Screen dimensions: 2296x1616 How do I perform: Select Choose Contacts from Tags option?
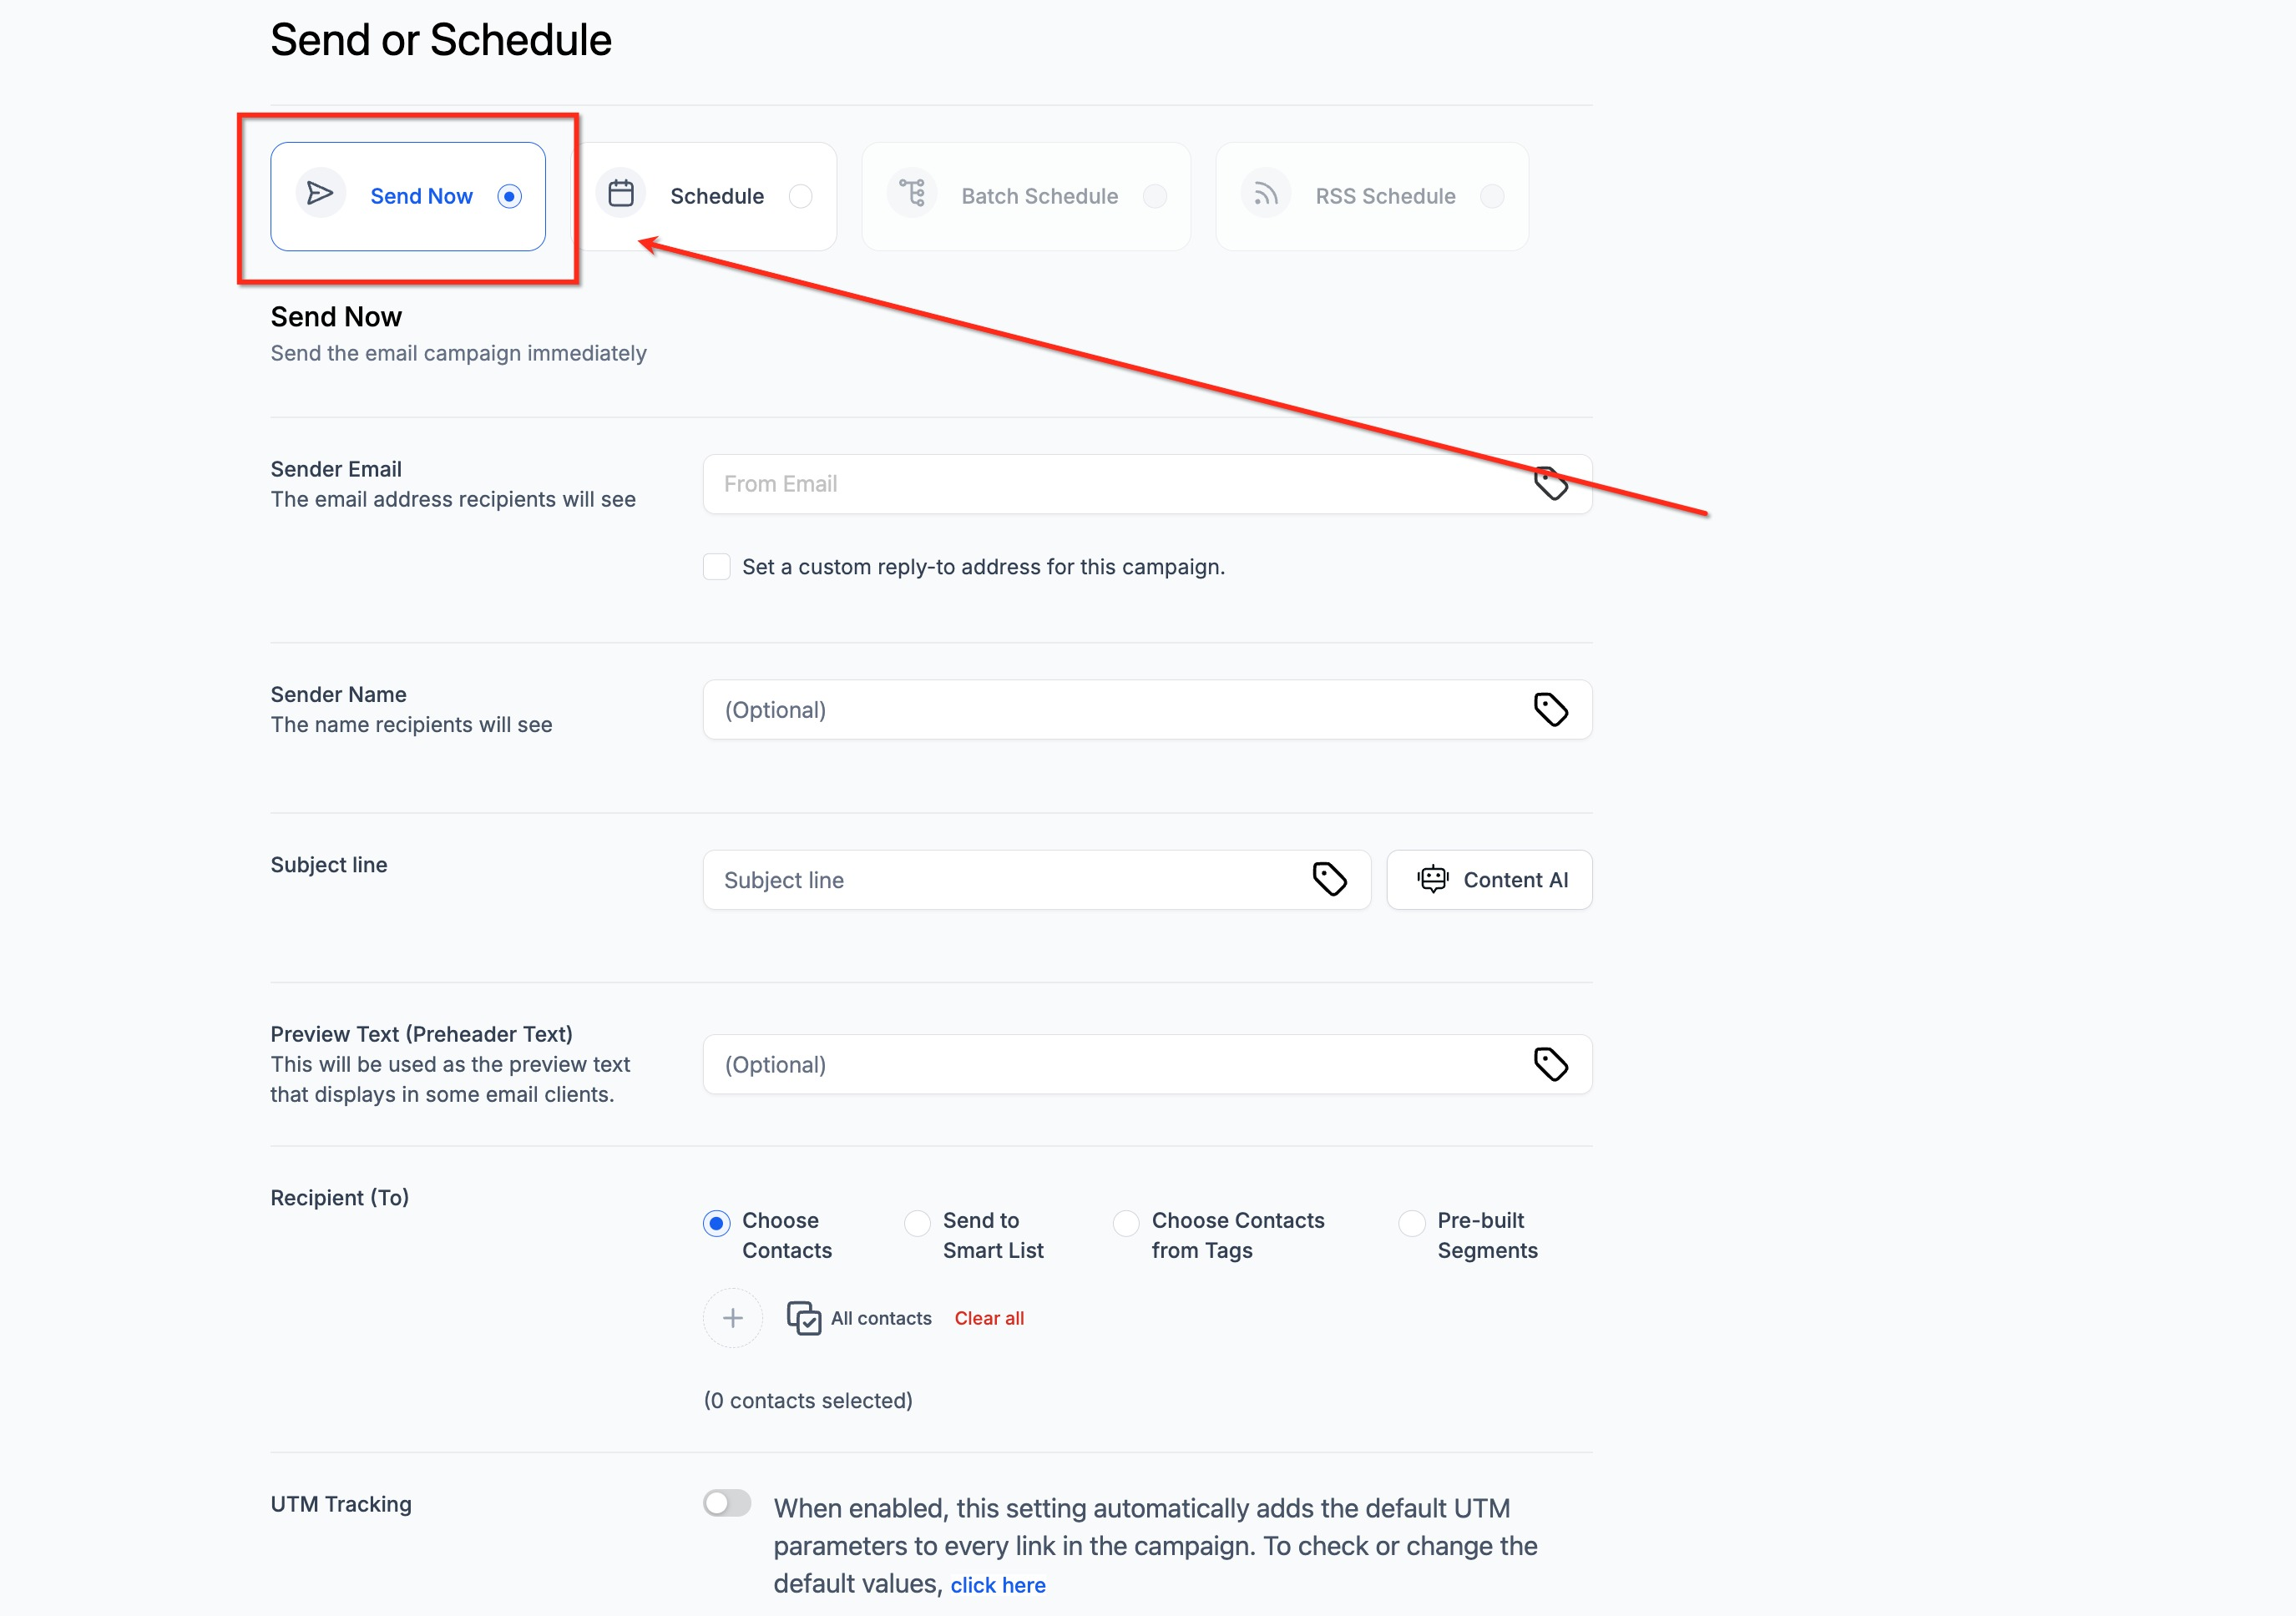click(x=1126, y=1223)
